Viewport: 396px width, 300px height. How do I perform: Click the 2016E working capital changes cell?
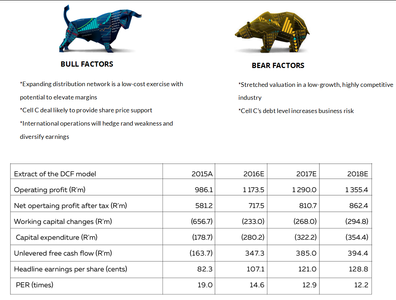[x=253, y=222]
